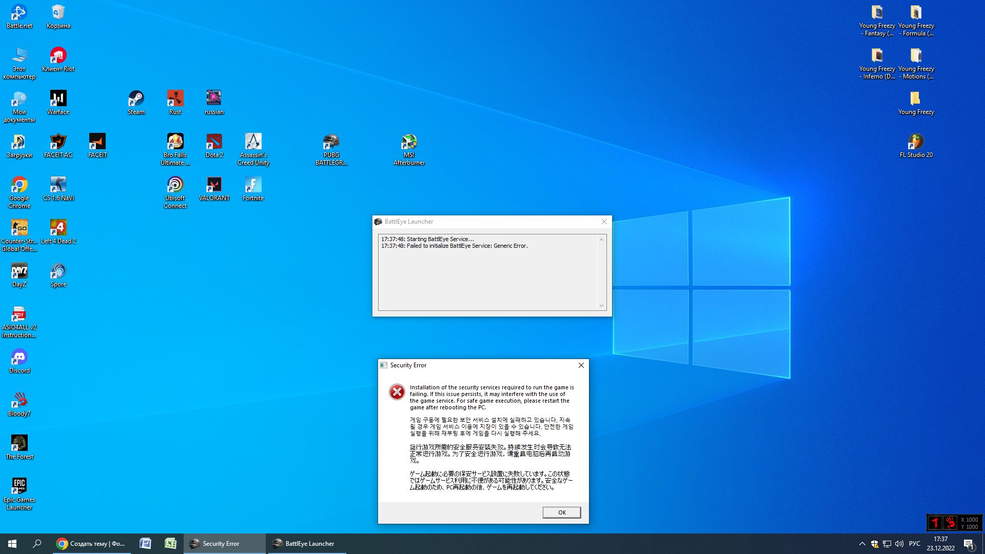Viewport: 985px width, 554px height.
Task: Close the Security Error dialog
Action: click(581, 365)
